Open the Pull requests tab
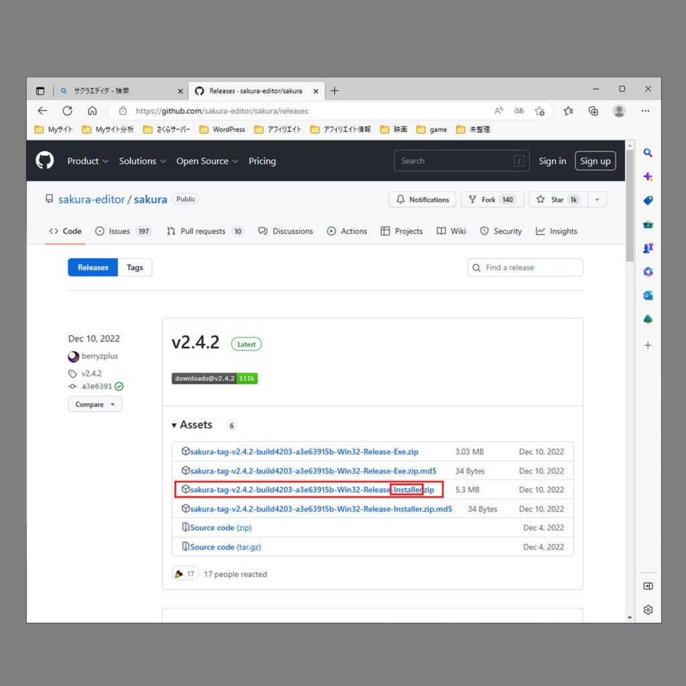 click(x=205, y=231)
